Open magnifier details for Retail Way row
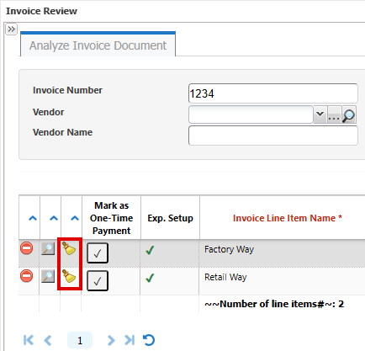Image resolution: width=365 pixels, height=351 pixels. point(48,276)
